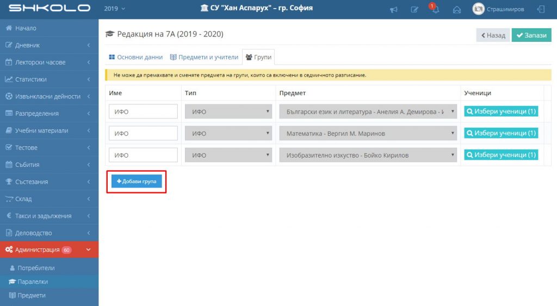This screenshot has width=557, height=306.
Task: Click the Предмет column header
Action: [292, 93]
